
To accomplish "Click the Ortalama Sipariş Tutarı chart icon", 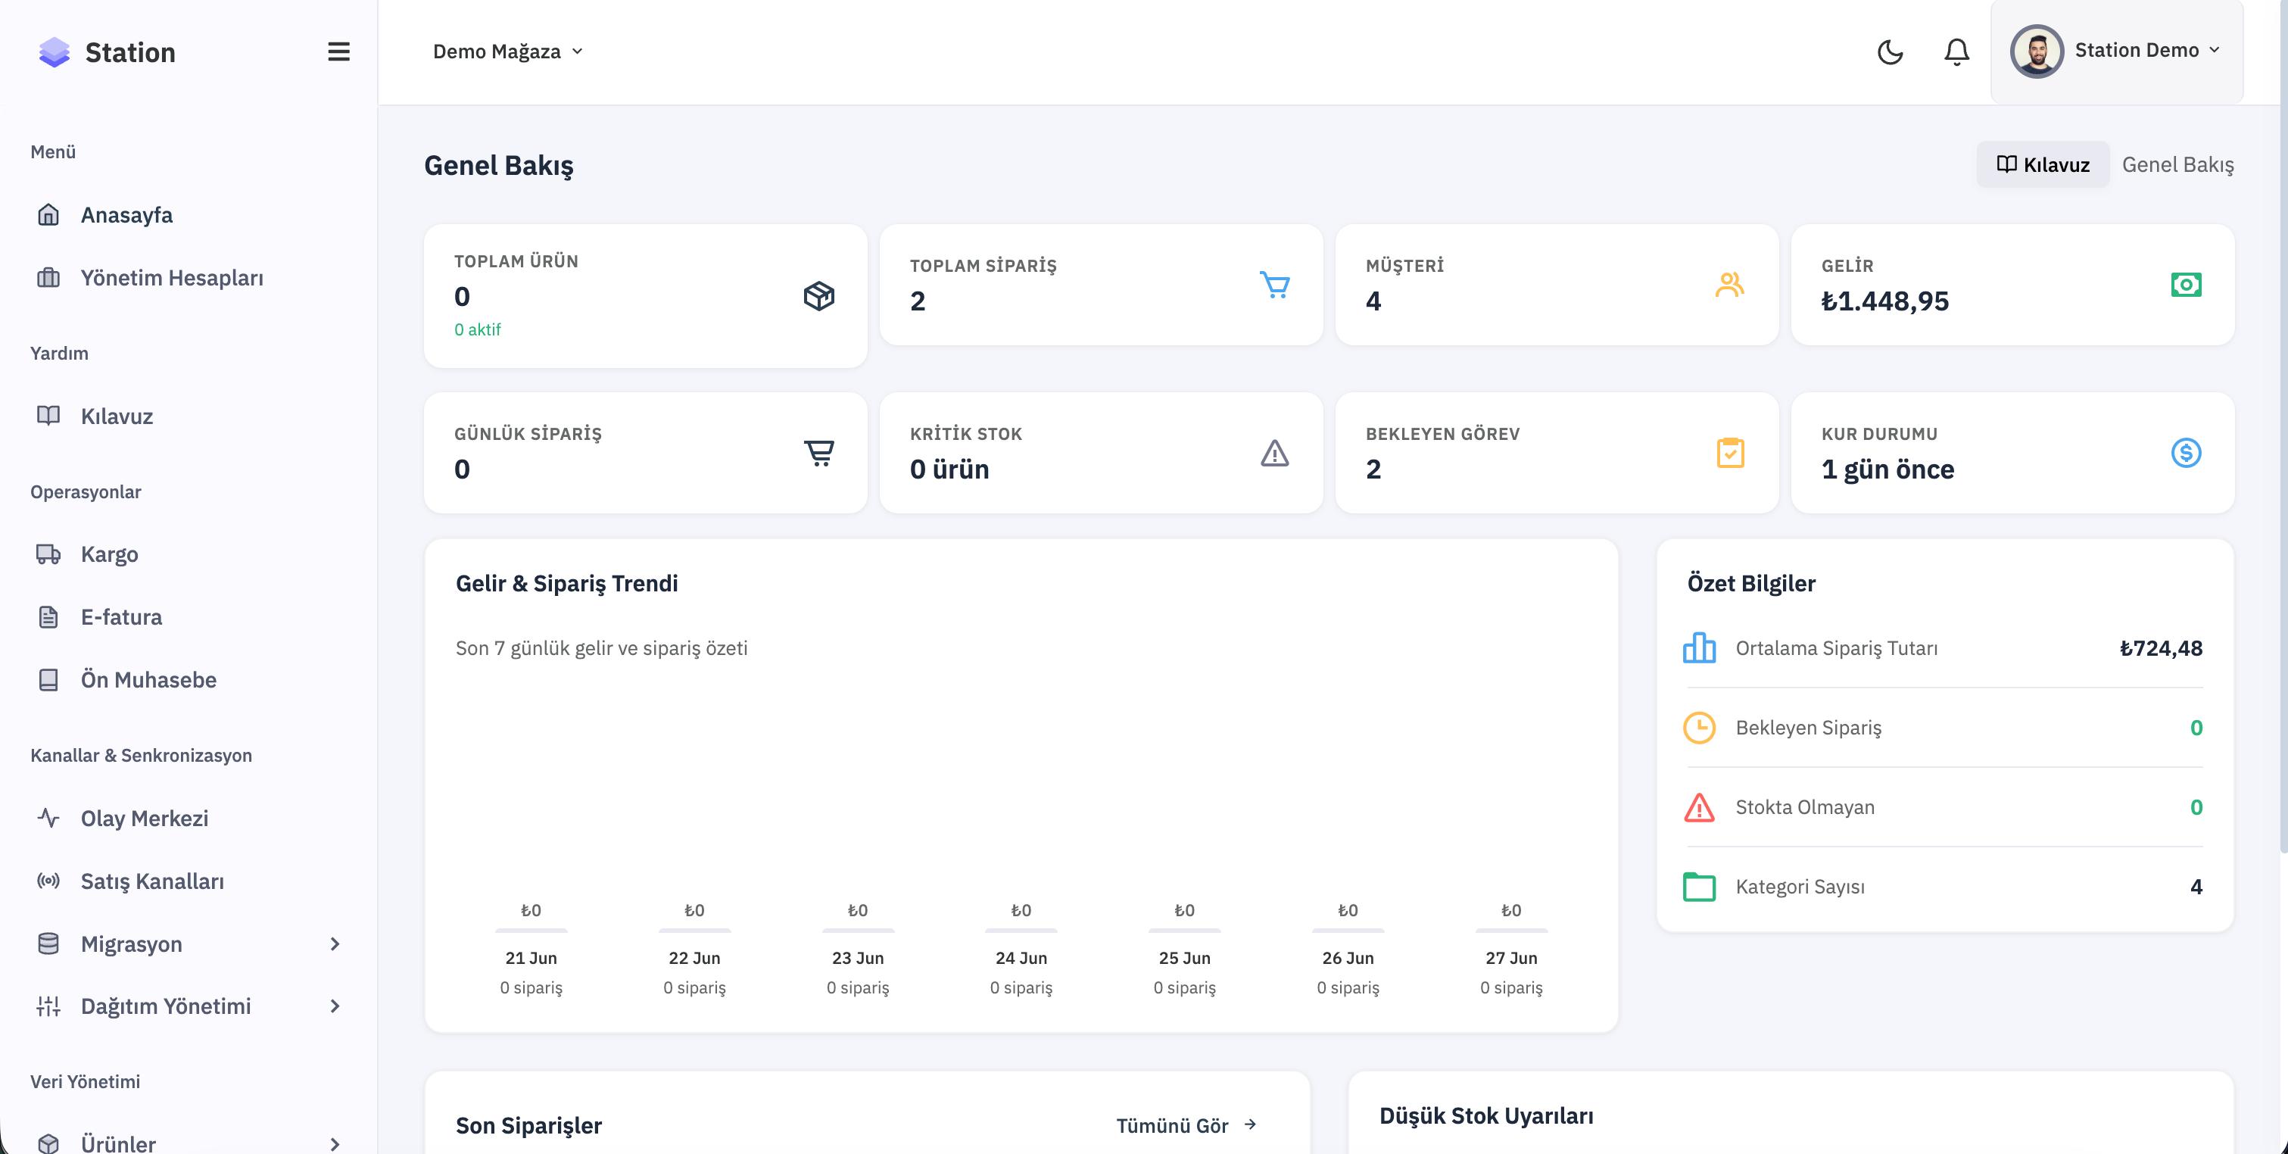I will [x=1699, y=647].
